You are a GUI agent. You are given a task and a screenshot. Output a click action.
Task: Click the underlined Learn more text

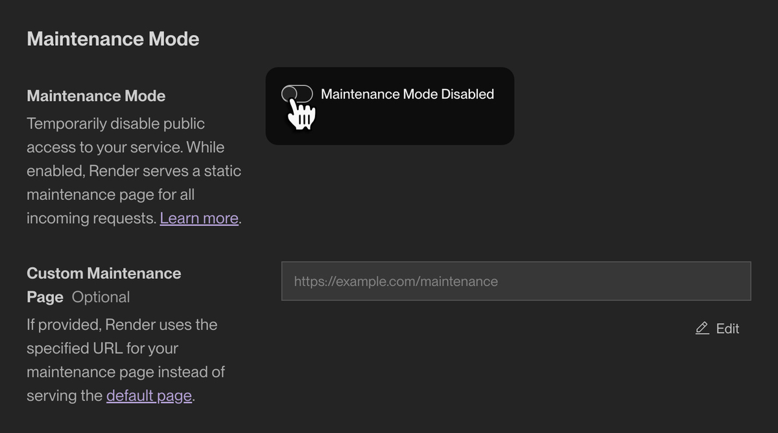coord(199,218)
